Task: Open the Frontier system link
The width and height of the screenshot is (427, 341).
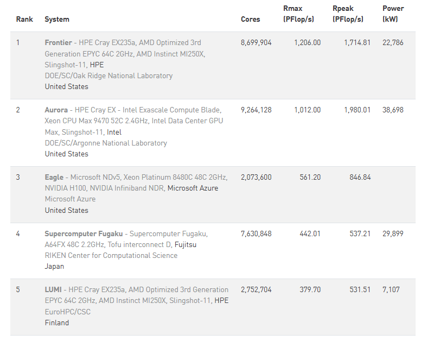Action: 58,42
